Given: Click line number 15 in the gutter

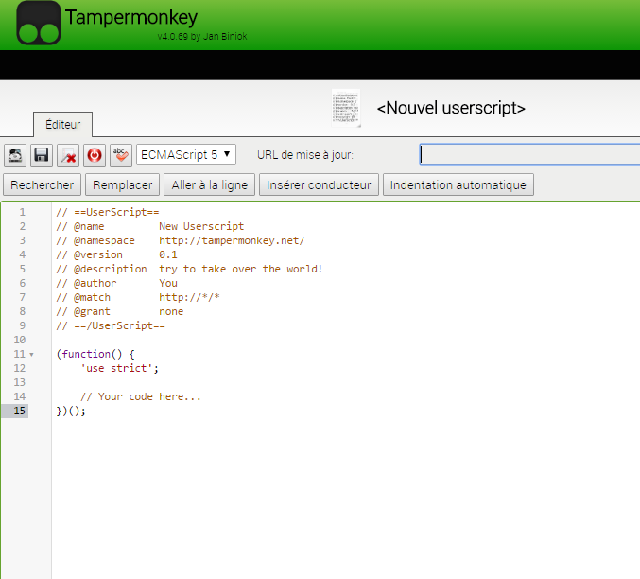Looking at the screenshot, I should [x=21, y=411].
